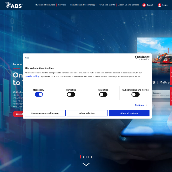Click 'This Website Uses Cookies' heading
This screenshot has width=172, height=172.
pos(39,68)
